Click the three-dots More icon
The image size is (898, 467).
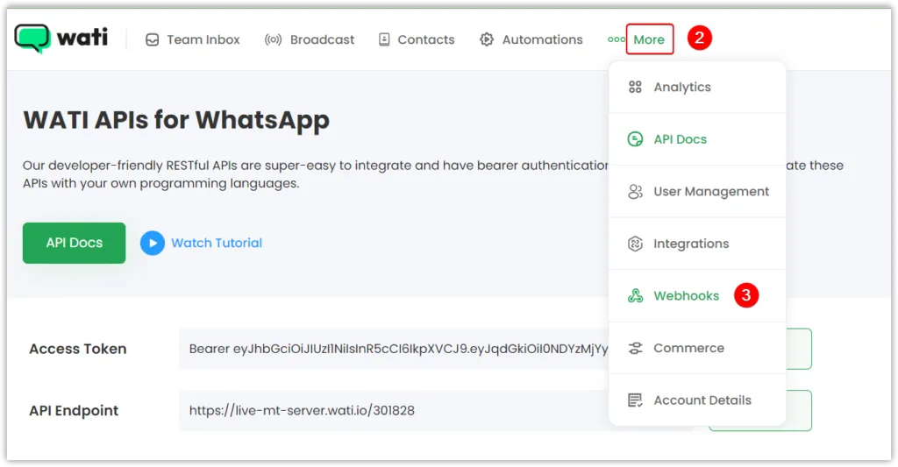[616, 39]
